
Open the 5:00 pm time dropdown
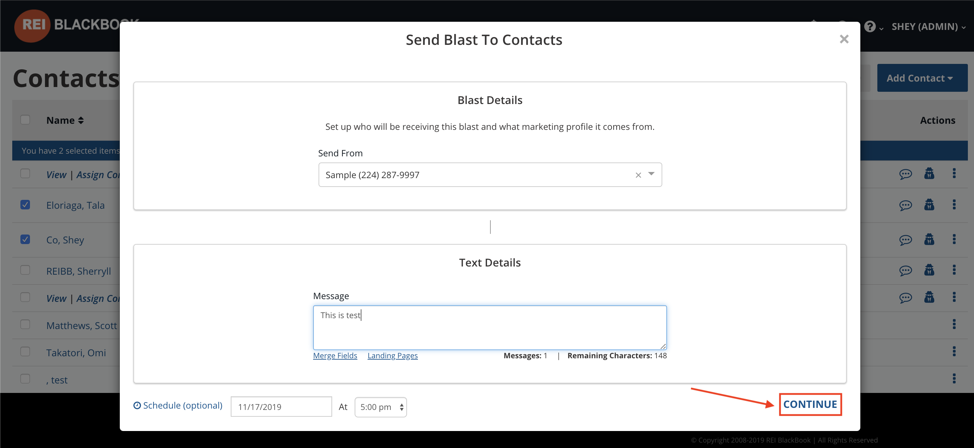pos(381,407)
